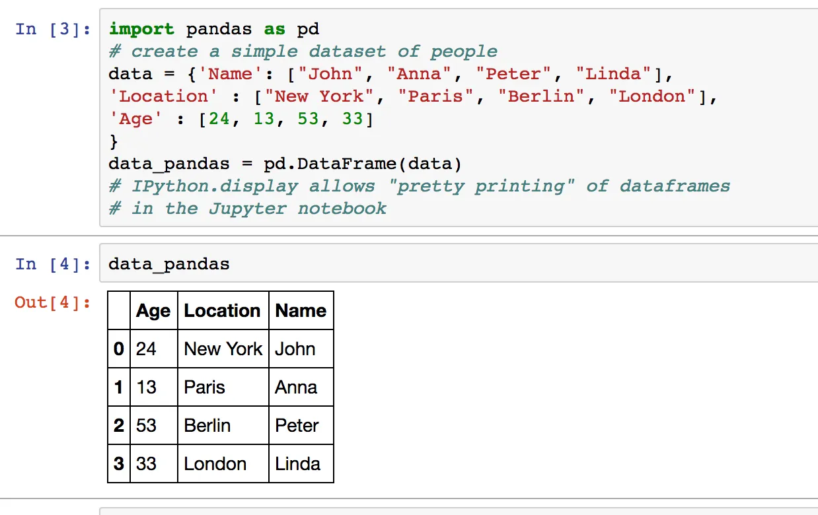The image size is (818, 515).
Task: Select the In [3] cell prompt
Action: (x=53, y=29)
